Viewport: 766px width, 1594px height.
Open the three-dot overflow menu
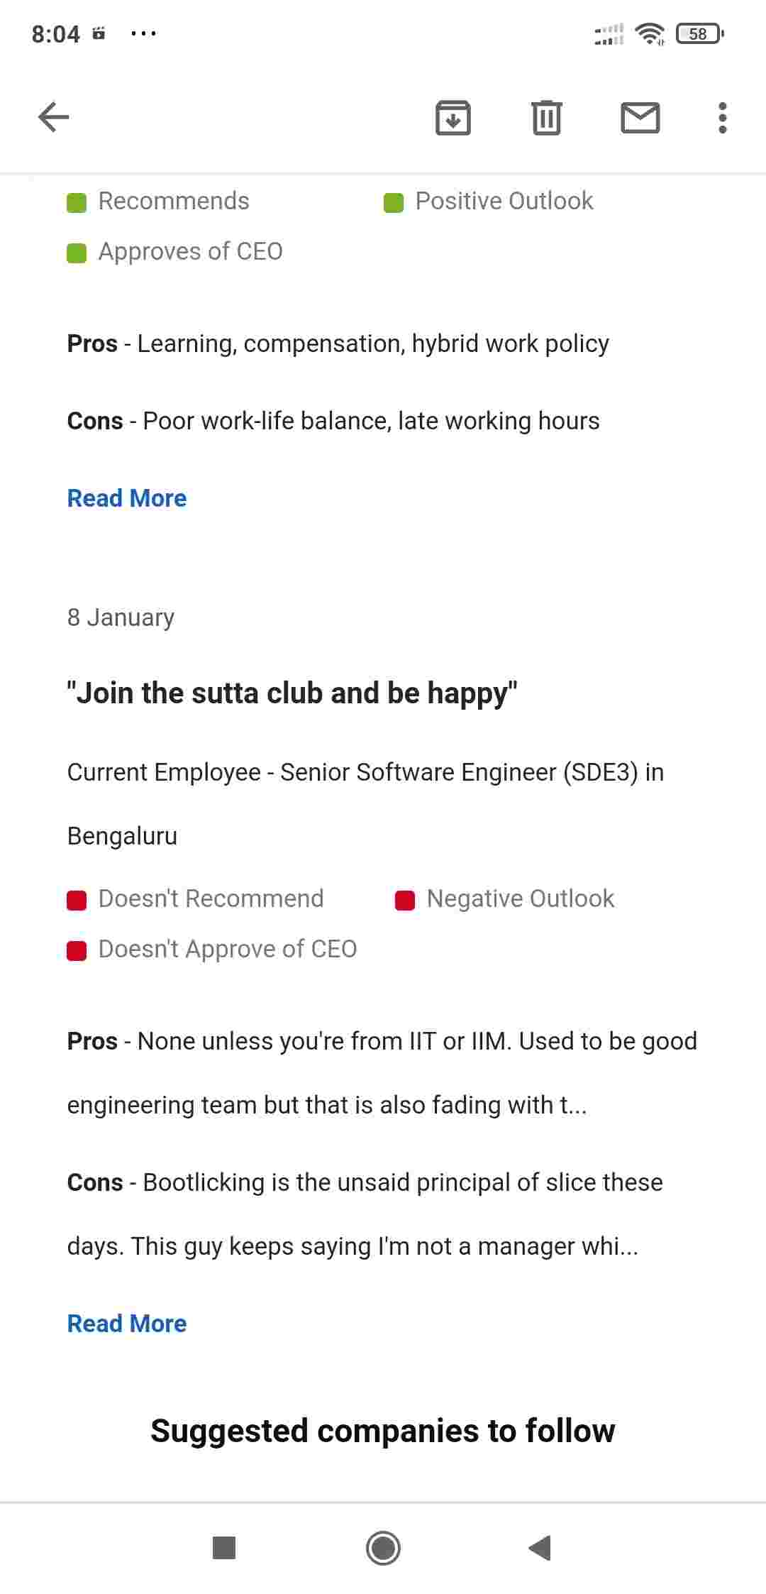coord(722,118)
